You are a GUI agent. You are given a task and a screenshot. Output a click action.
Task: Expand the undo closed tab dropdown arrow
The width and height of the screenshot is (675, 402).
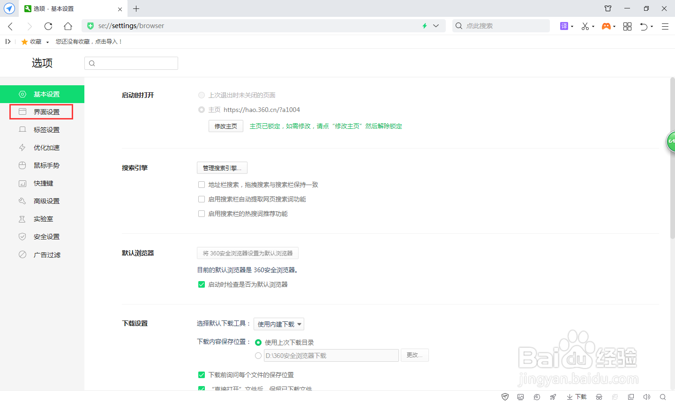click(652, 27)
